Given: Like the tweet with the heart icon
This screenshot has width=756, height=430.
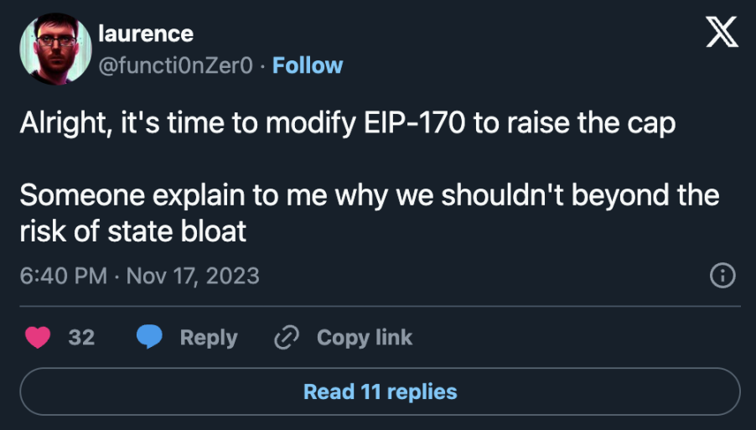Looking at the screenshot, I should pos(38,337).
